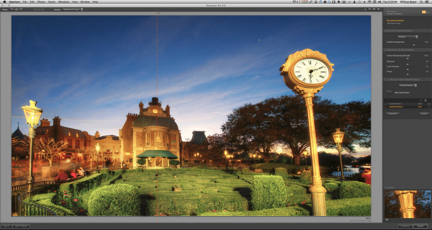Click the control point marker in sky

(259, 40)
